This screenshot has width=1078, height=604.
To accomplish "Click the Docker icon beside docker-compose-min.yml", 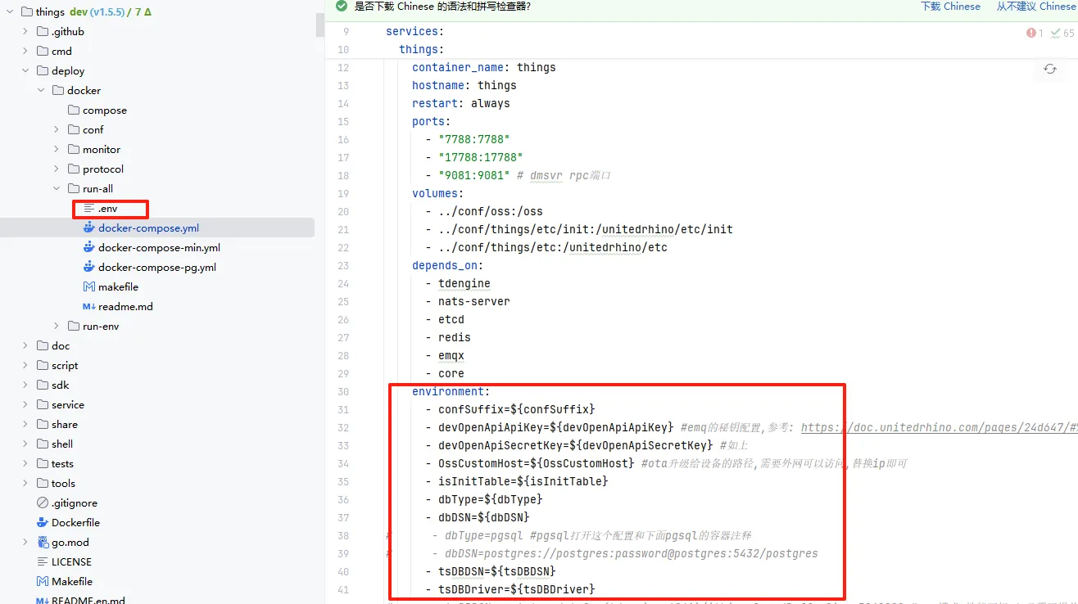I will [x=89, y=248].
